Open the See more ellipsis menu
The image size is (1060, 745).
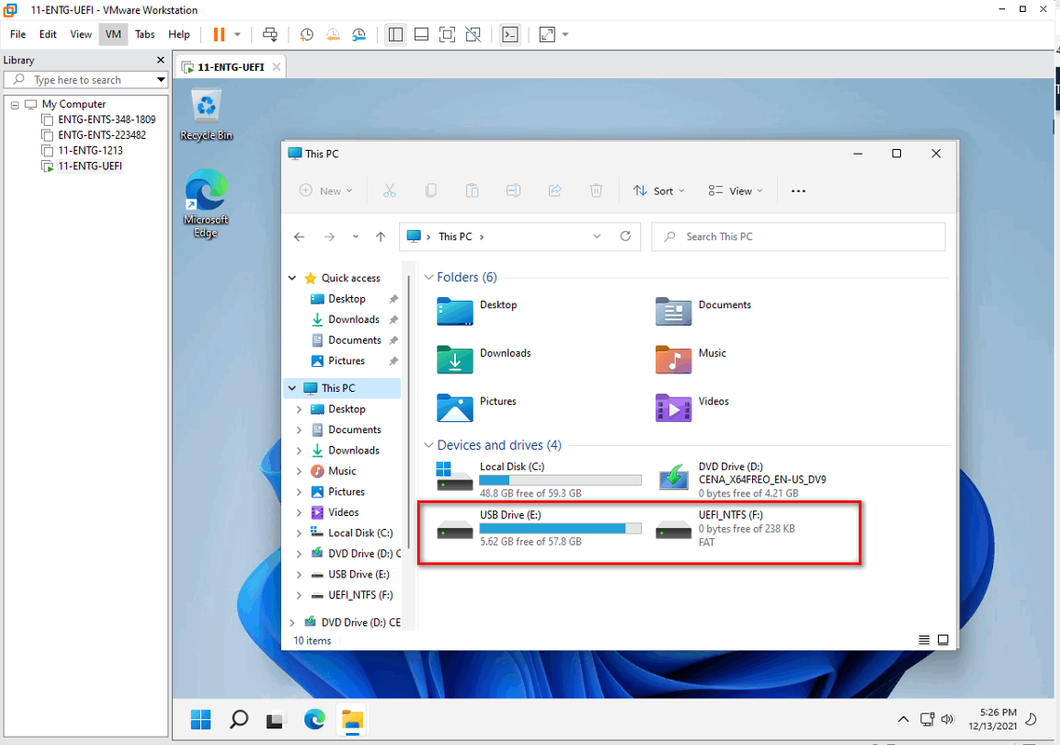pos(798,191)
